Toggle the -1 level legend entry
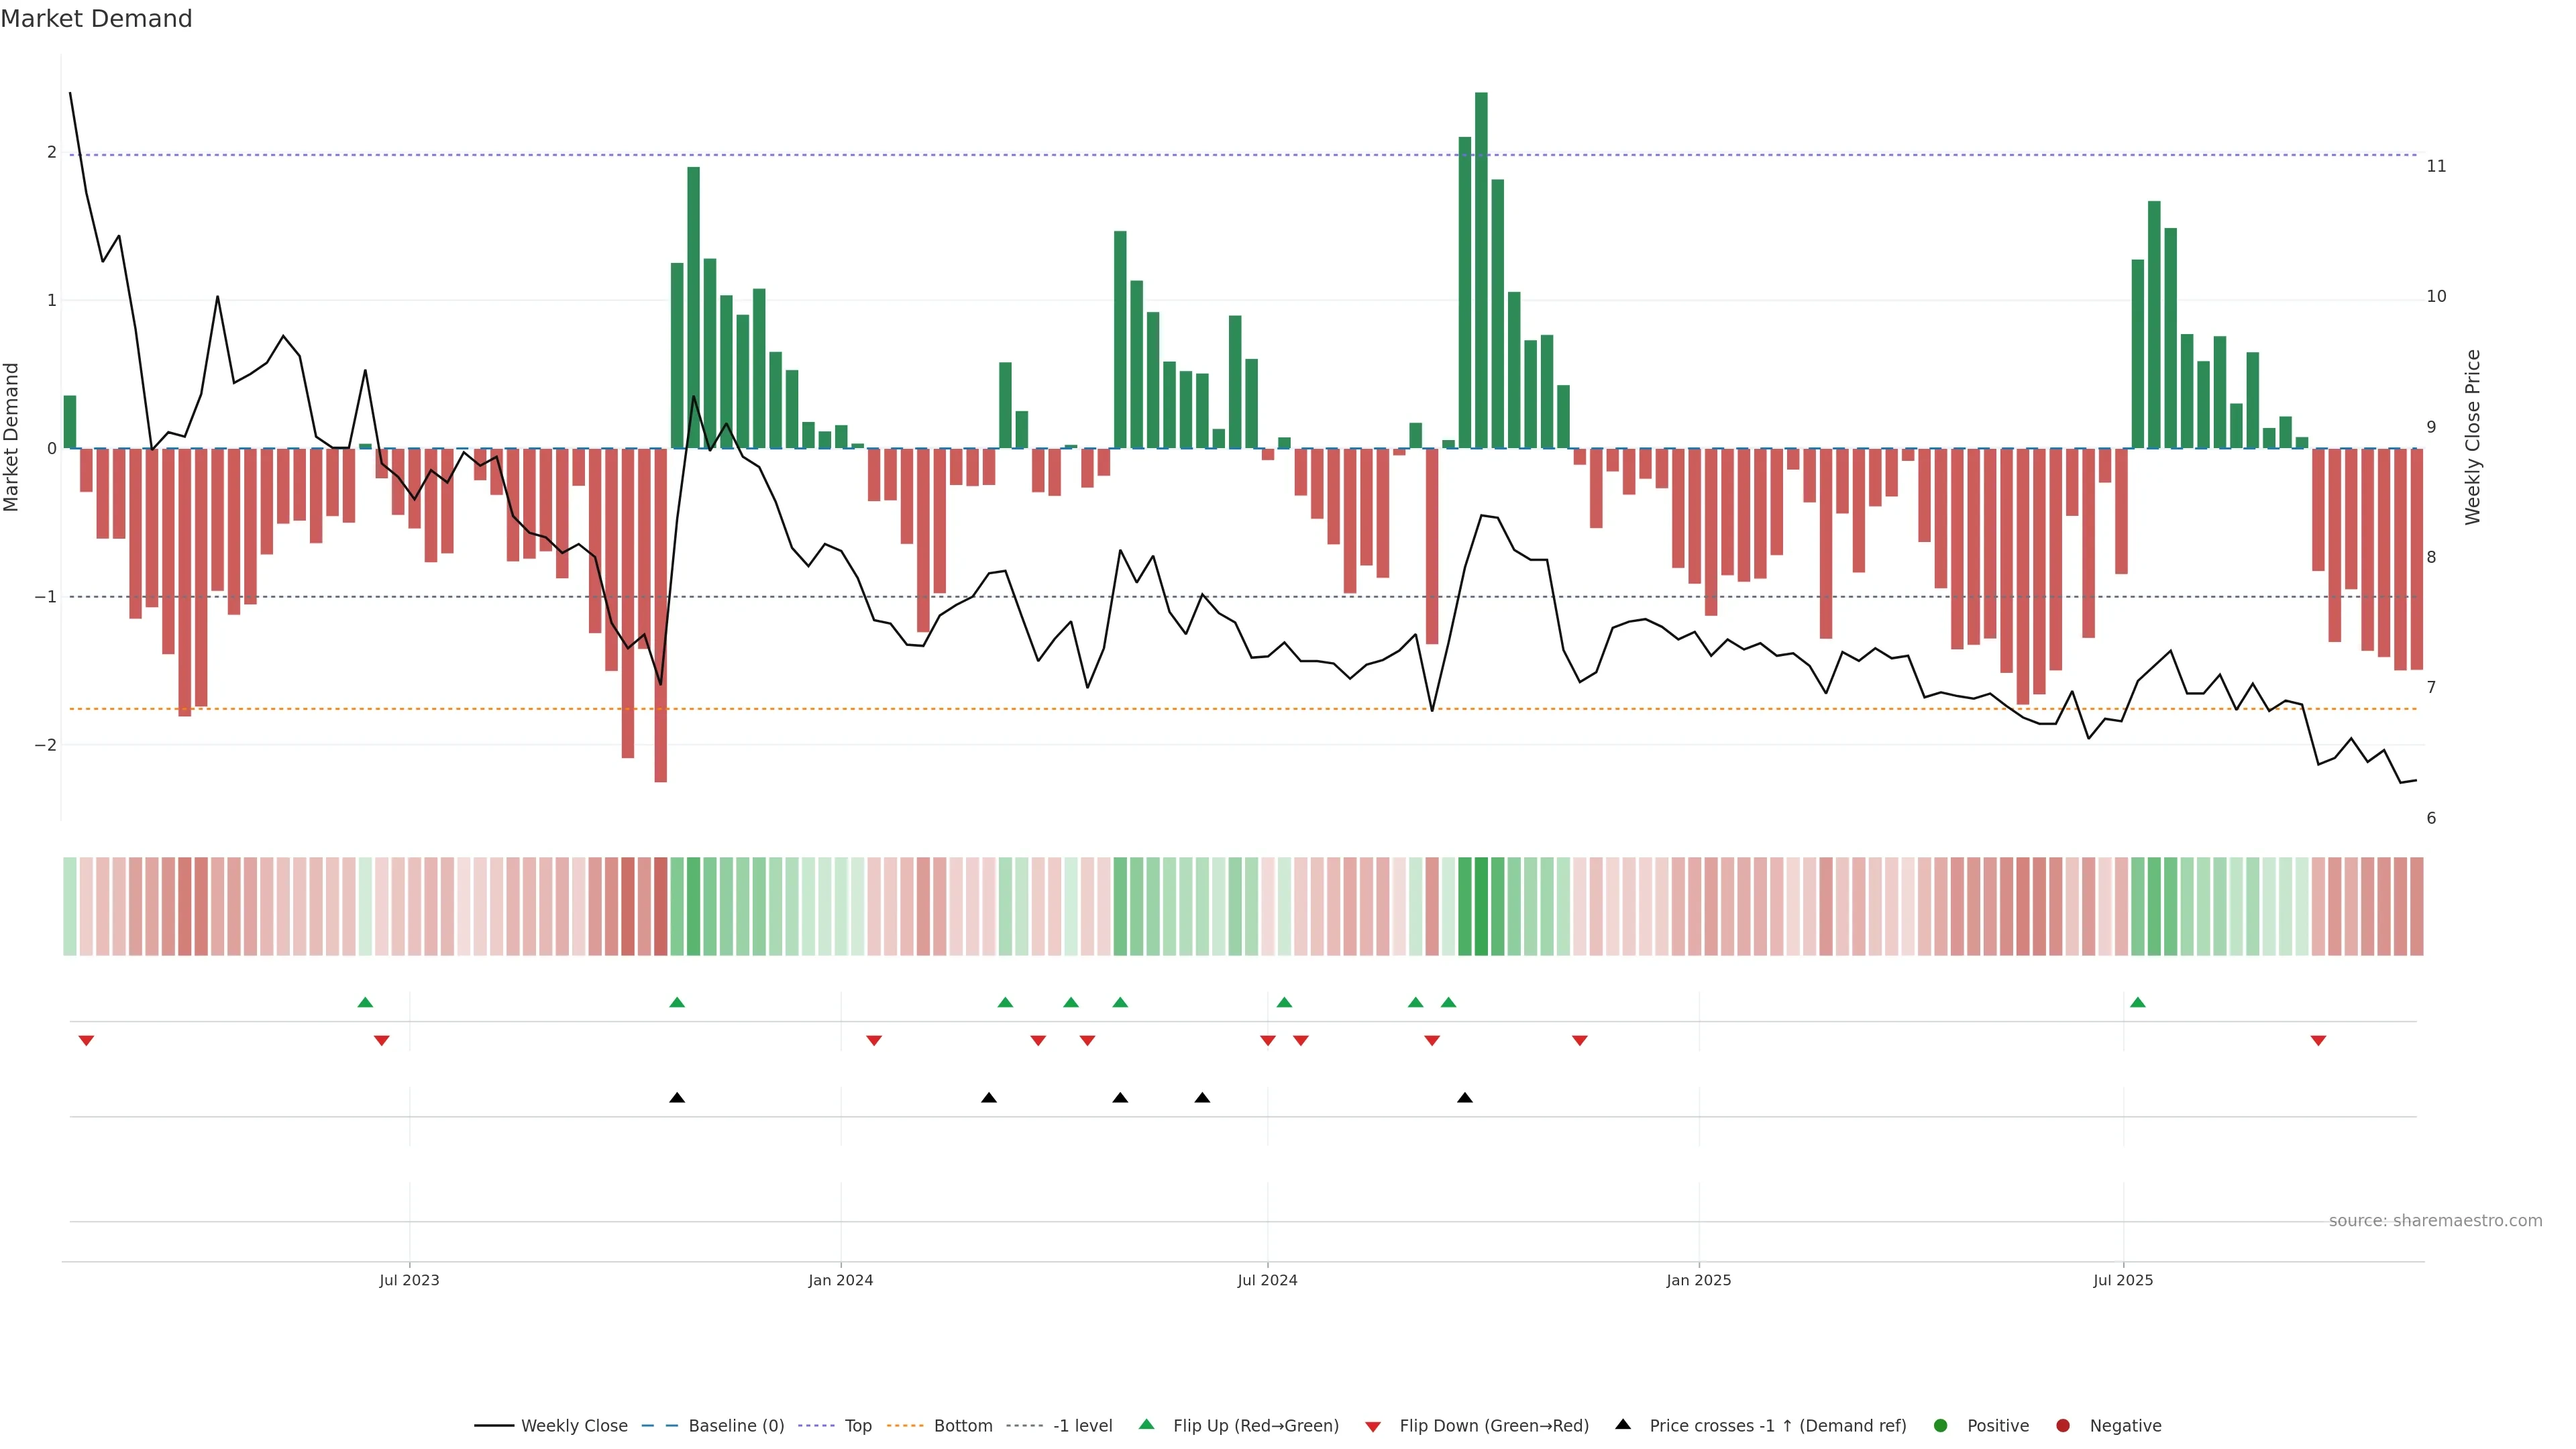 point(1082,1425)
